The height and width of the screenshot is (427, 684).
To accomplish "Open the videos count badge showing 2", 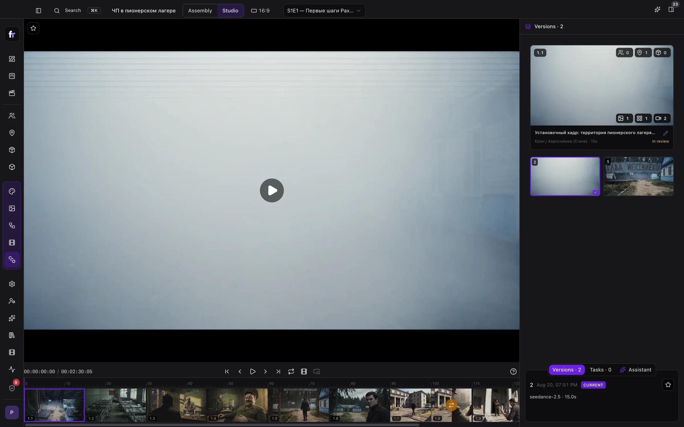I will [x=662, y=118].
